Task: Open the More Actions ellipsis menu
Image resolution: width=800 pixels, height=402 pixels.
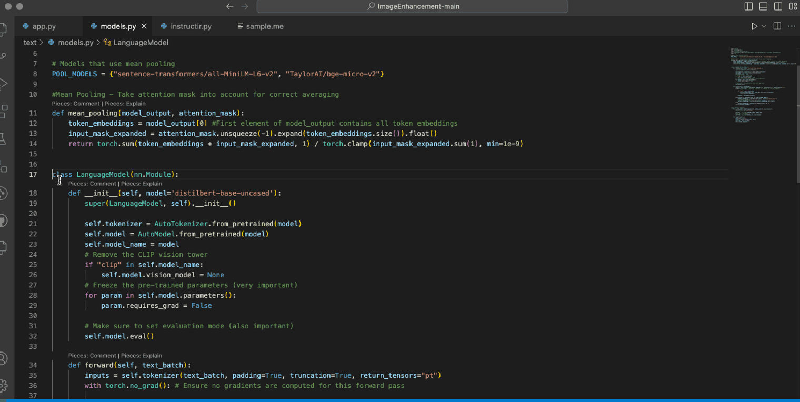Action: coord(792,26)
